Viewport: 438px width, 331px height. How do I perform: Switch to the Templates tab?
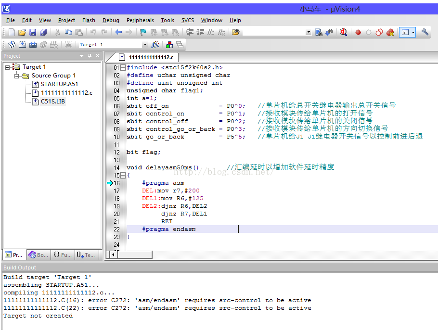click(x=87, y=255)
